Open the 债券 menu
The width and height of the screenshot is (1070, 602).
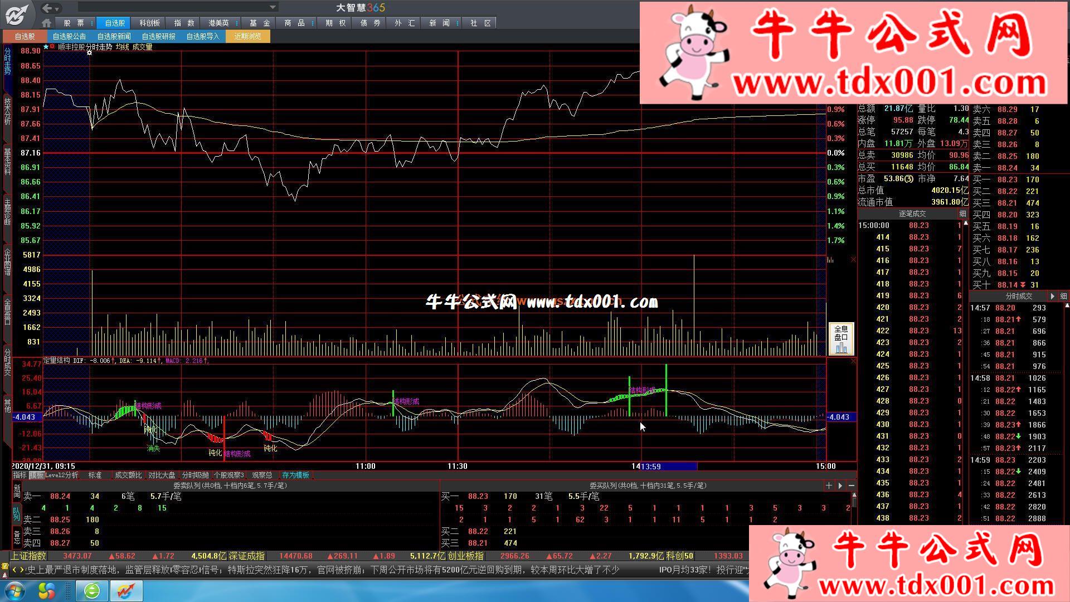(370, 23)
